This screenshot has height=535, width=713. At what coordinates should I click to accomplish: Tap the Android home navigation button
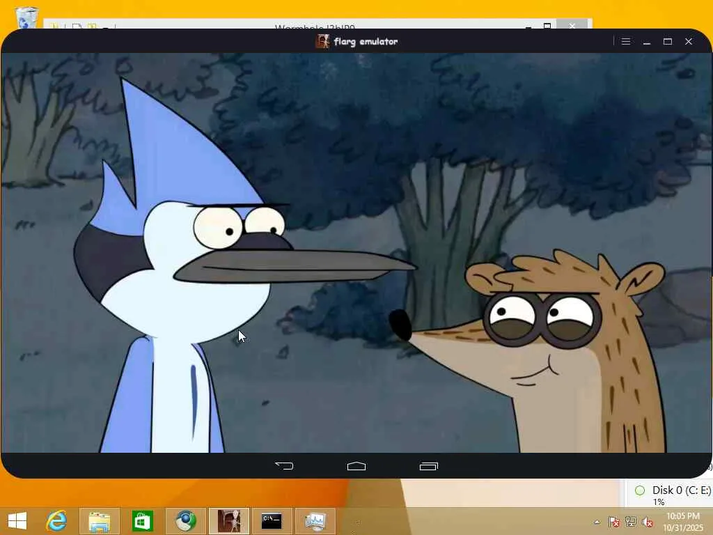[356, 466]
